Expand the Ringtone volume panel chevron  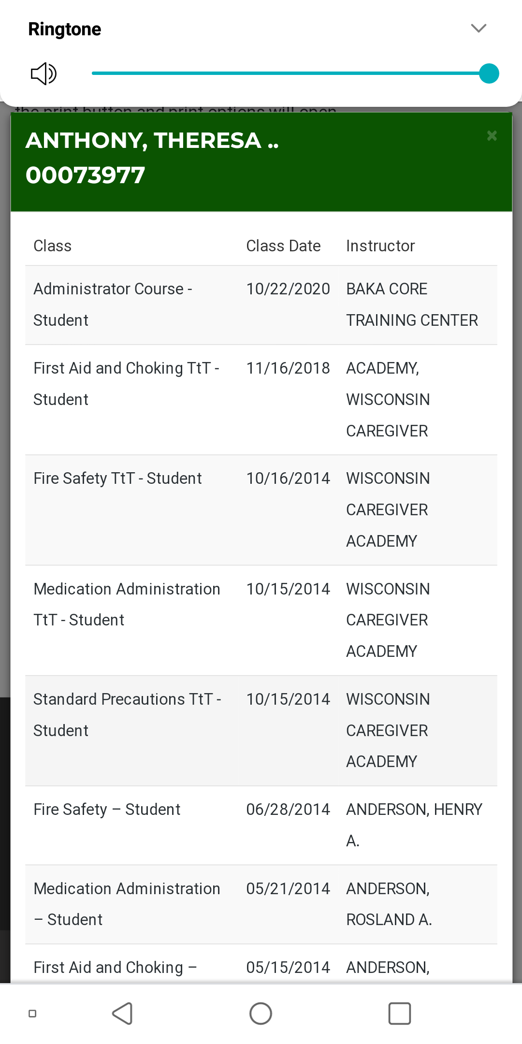click(478, 29)
